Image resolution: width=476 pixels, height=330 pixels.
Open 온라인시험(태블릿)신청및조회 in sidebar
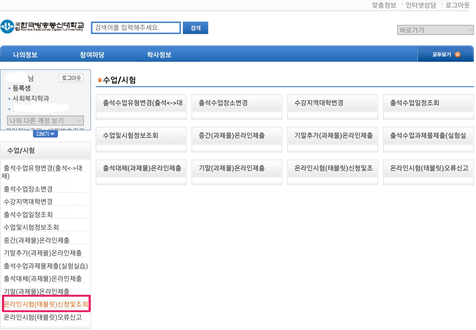click(x=46, y=304)
